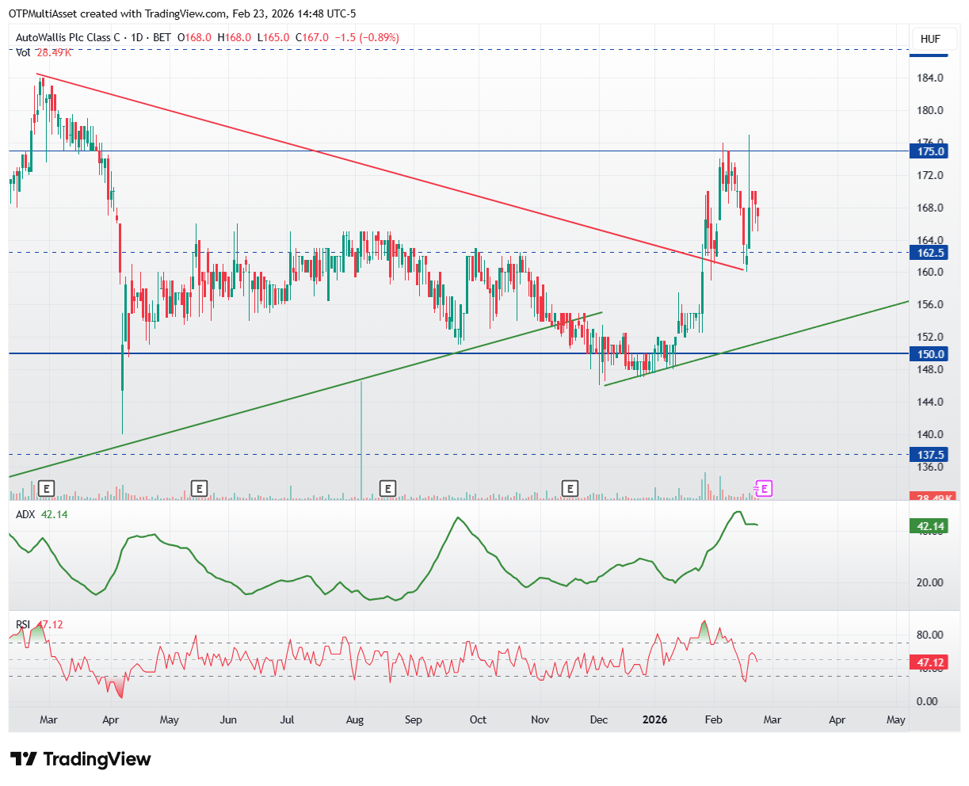The width and height of the screenshot is (969, 786).
Task: Click the 137.5 dashed level price label
Action: (929, 455)
